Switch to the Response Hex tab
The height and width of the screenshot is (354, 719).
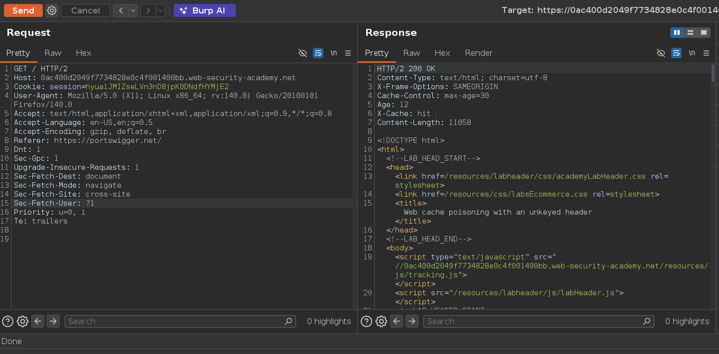(442, 53)
